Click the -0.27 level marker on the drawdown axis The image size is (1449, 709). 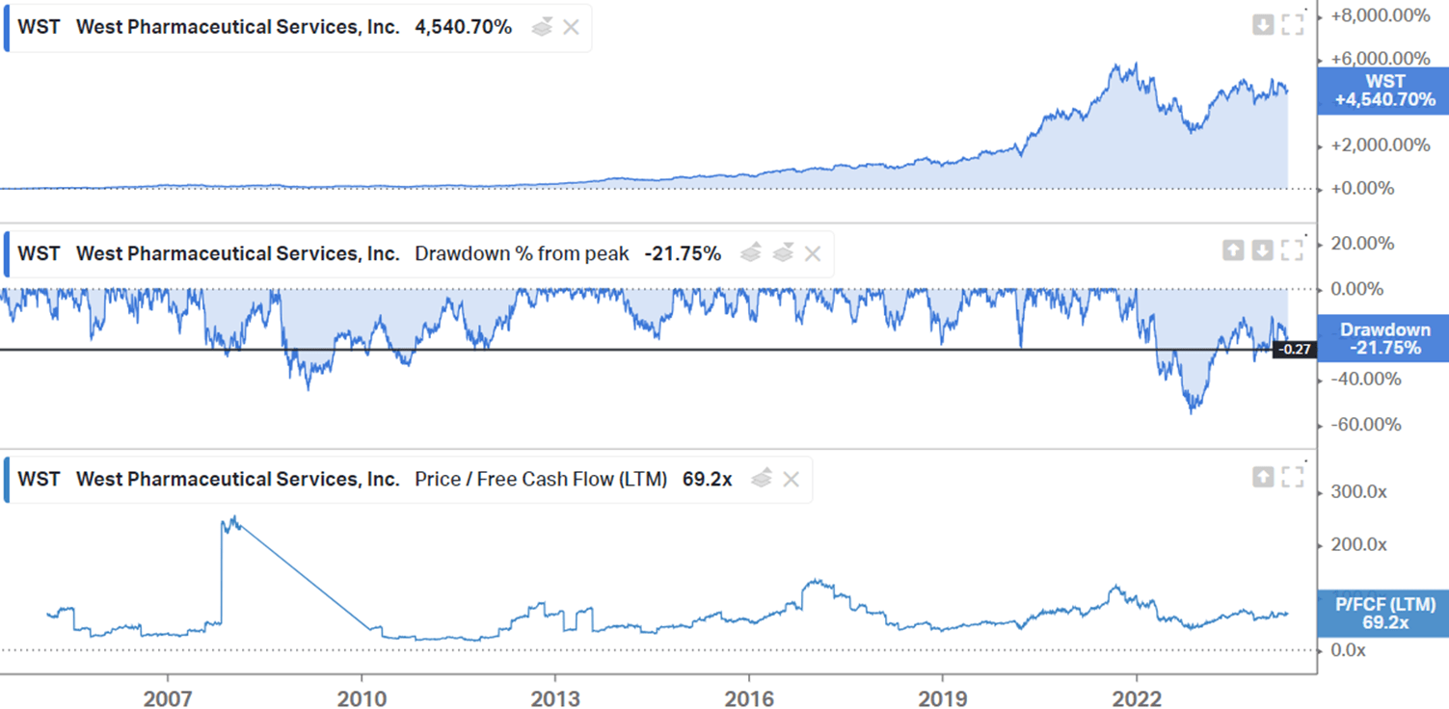tap(1294, 352)
